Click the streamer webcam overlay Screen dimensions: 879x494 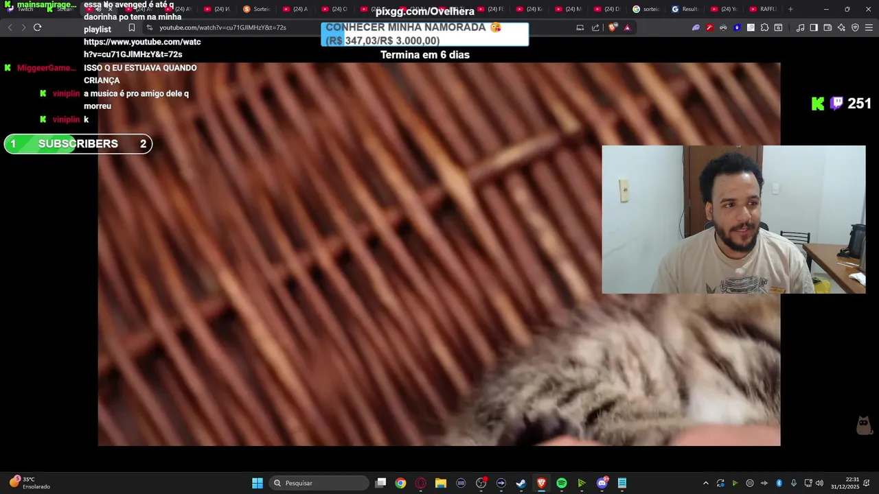click(733, 220)
